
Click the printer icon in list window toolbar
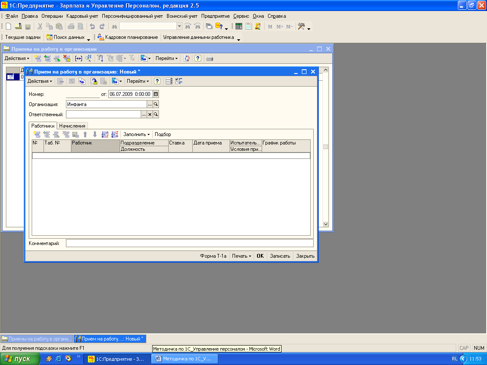point(210,58)
